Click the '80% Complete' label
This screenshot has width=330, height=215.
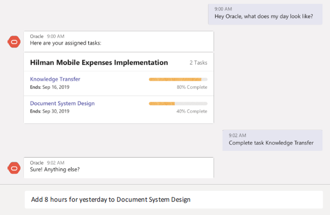point(192,87)
